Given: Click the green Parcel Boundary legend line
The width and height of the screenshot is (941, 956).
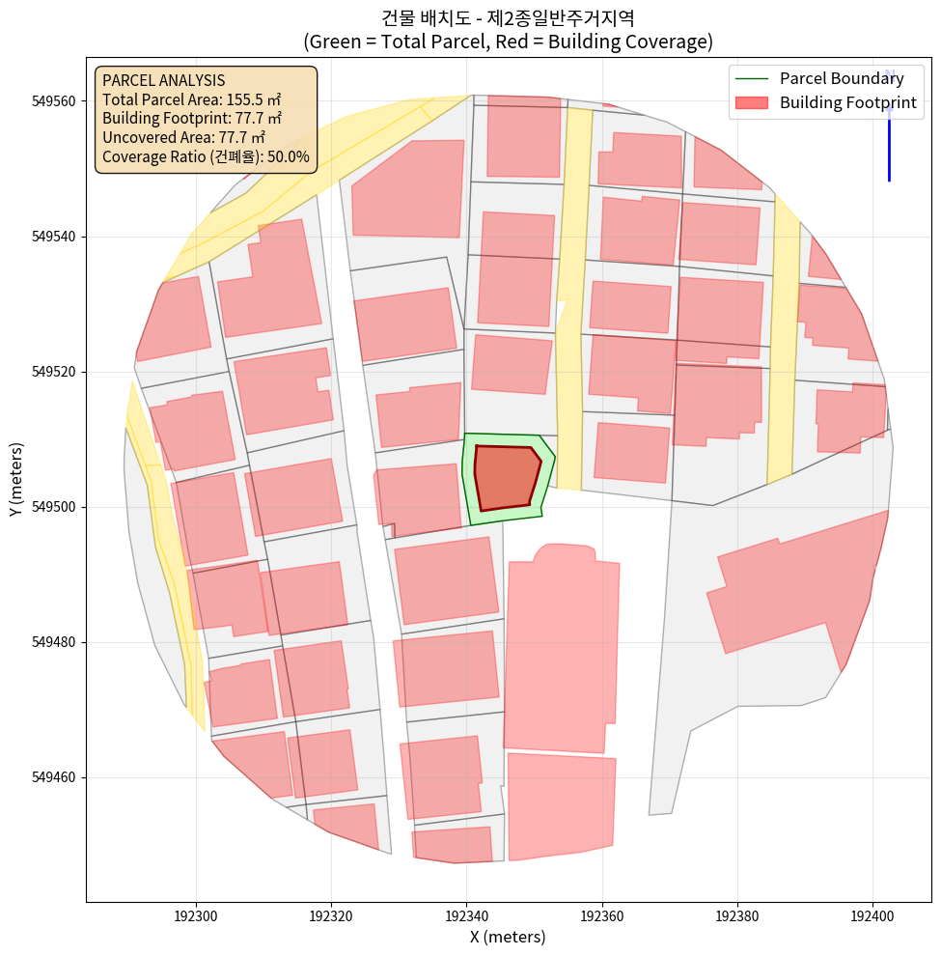Looking at the screenshot, I should coord(753,79).
